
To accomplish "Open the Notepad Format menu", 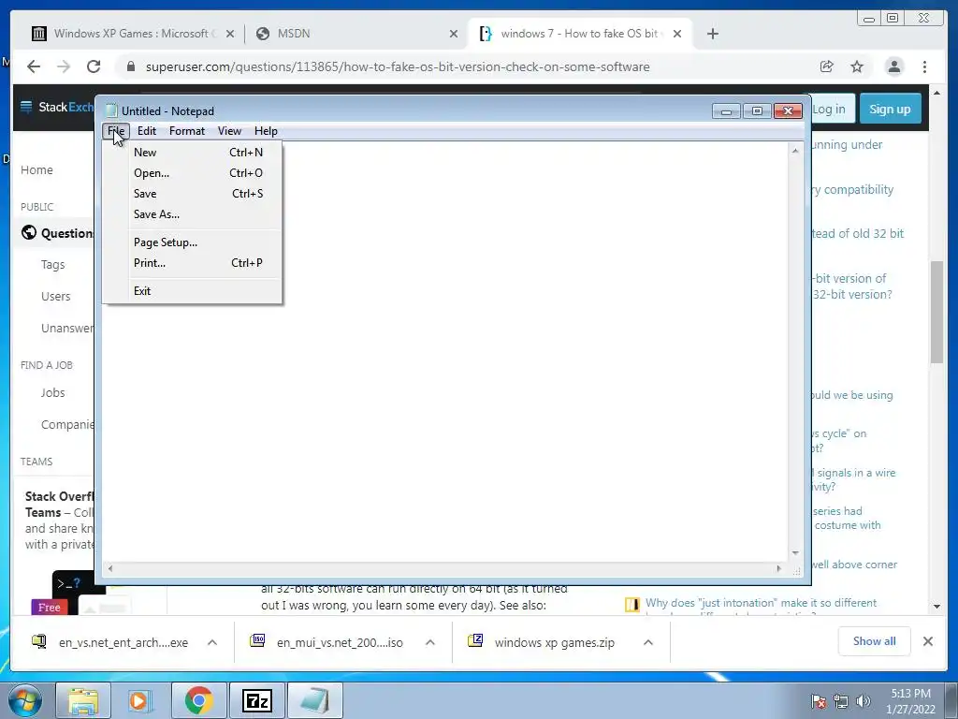I will pyautogui.click(x=187, y=131).
